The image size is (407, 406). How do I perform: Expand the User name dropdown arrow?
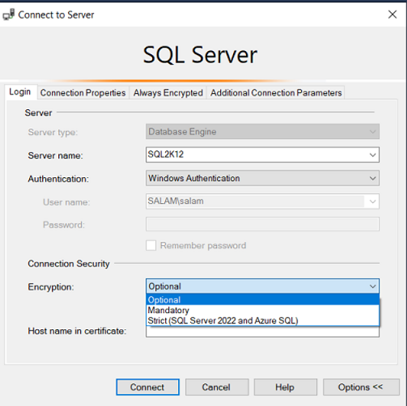(372, 201)
